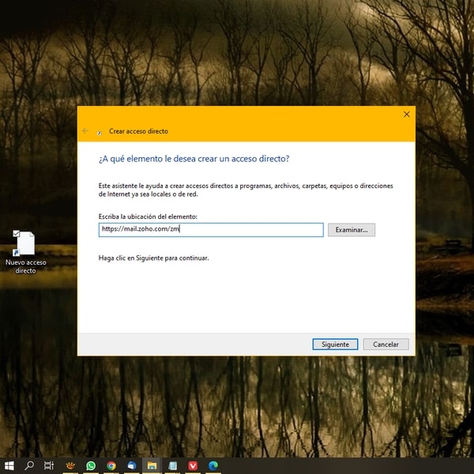474x474 pixels.
Task: Click the 'Este asistente le ayuda' description paragraph
Action: (x=246, y=190)
